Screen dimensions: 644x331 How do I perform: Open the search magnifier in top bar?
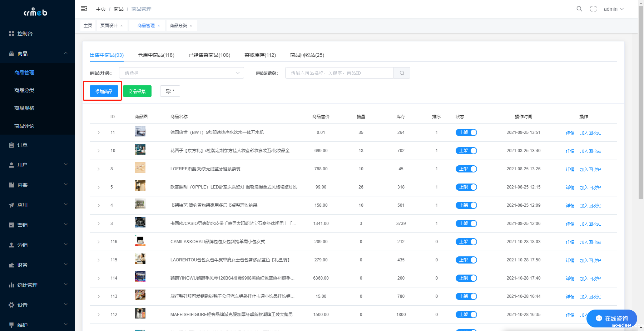tap(579, 9)
